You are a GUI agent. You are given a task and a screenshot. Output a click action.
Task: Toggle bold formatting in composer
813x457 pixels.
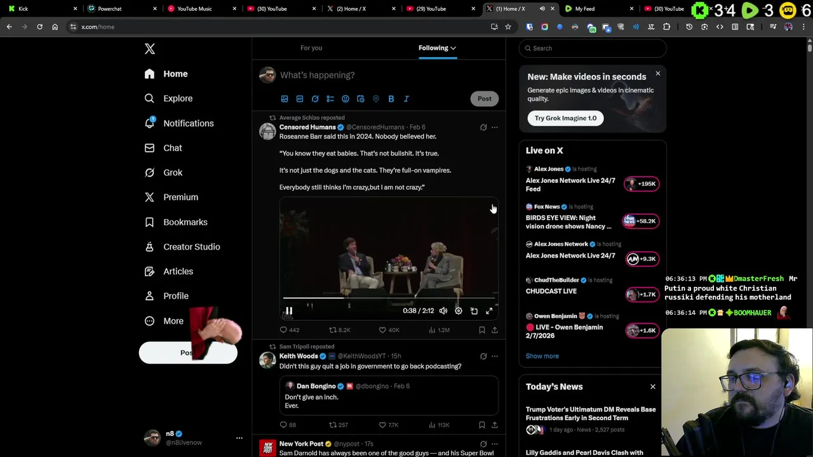click(x=391, y=99)
